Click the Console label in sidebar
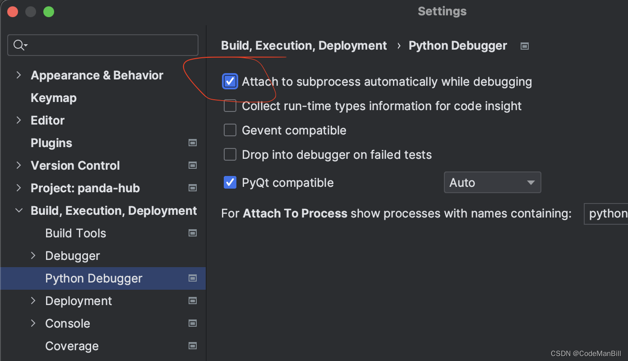 [x=68, y=324]
